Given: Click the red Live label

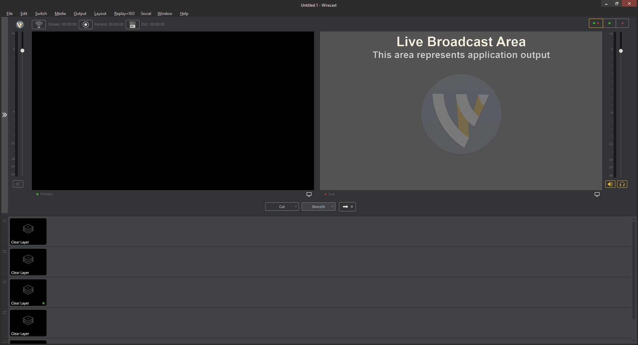Looking at the screenshot, I should (330, 194).
